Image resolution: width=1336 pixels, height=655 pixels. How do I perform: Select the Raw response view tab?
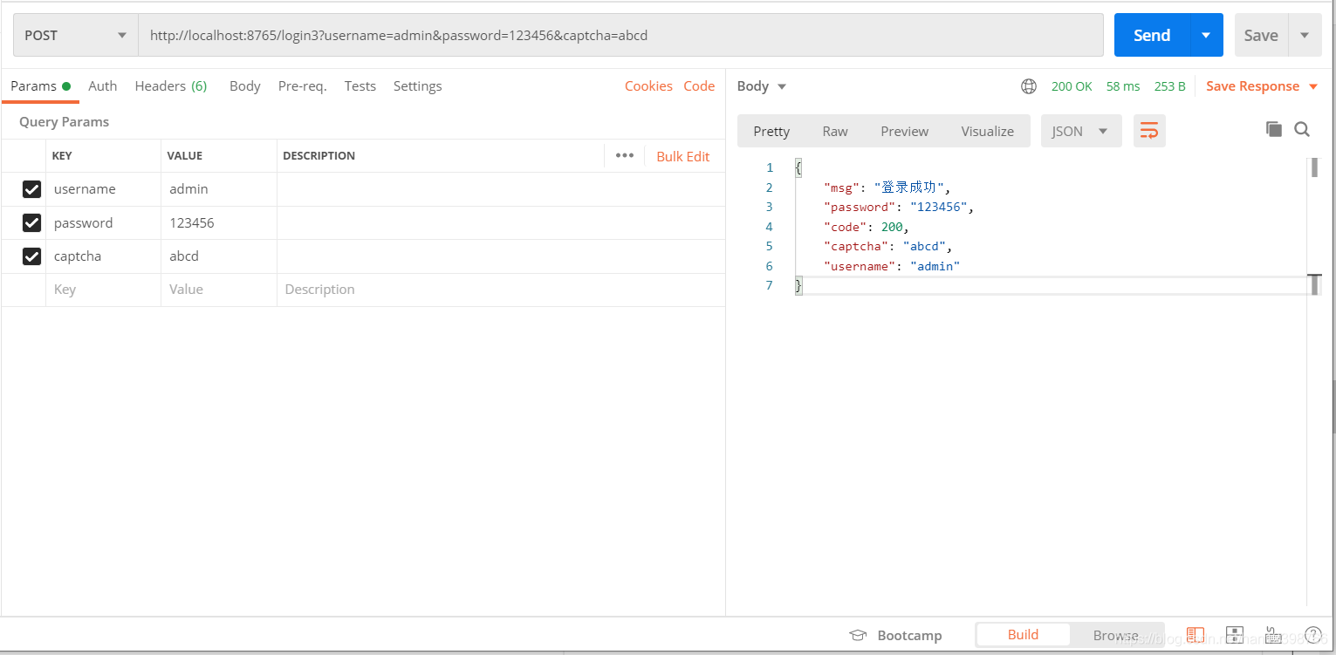[x=834, y=131]
